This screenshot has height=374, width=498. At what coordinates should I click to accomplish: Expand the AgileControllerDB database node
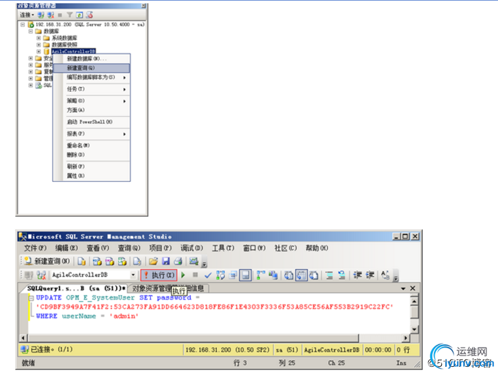pos(38,52)
